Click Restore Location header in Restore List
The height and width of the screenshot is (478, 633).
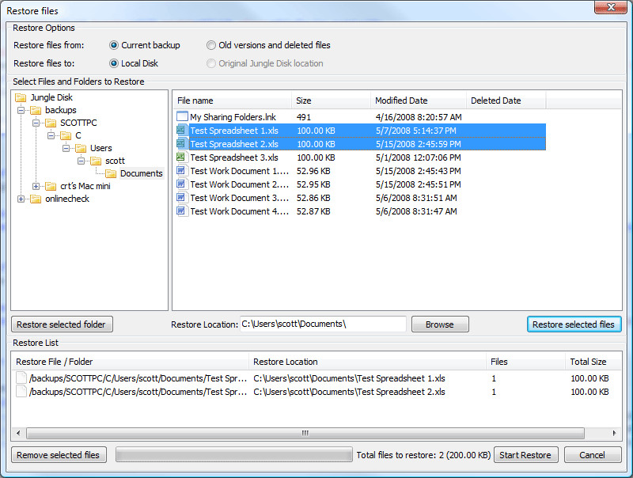(367, 362)
